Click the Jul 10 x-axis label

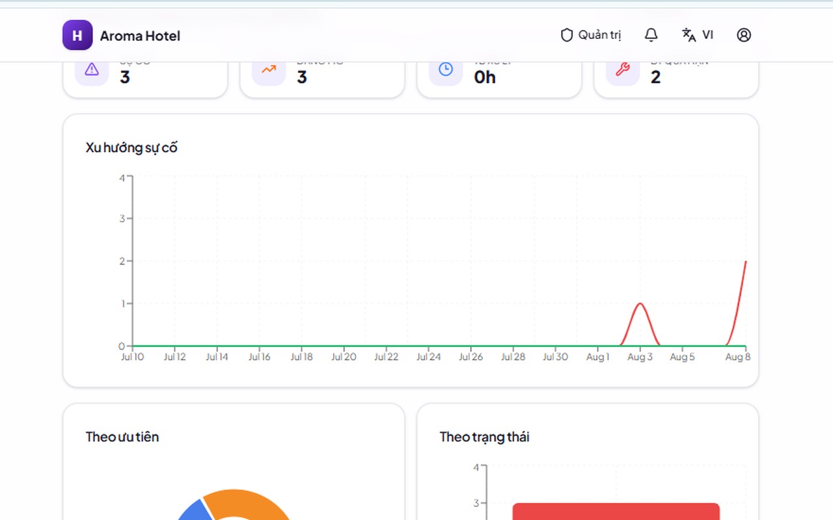tap(133, 357)
